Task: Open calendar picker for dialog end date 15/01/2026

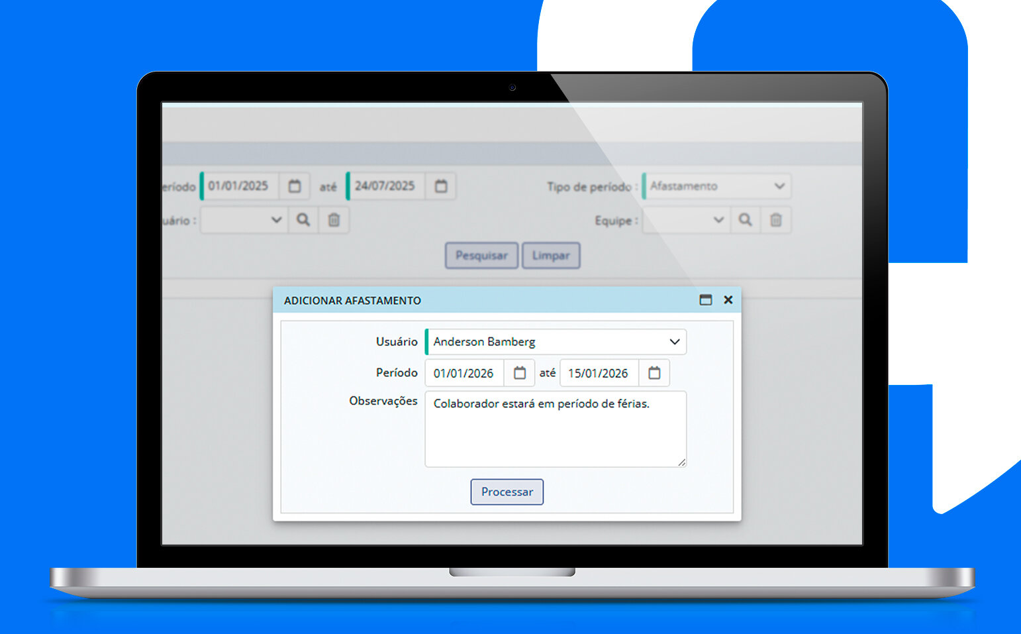Action: (x=654, y=373)
